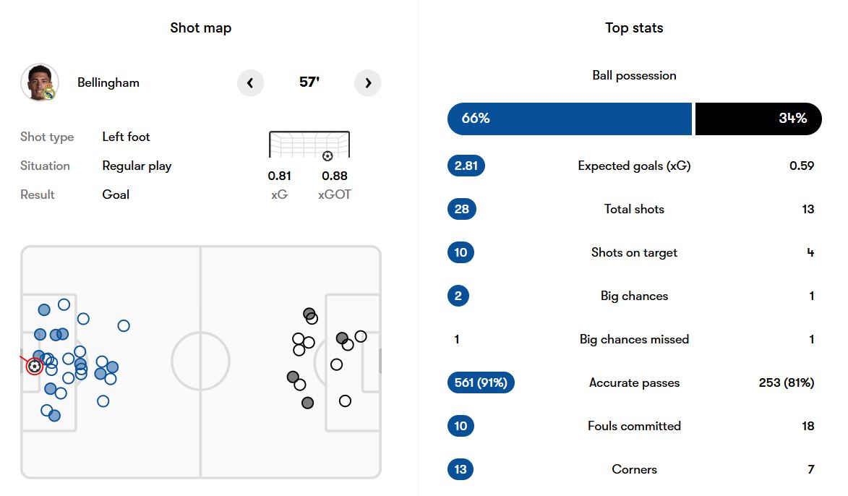Image resolution: width=848 pixels, height=496 pixels.
Task: Select the red-highlighted goal marker on pitch
Action: point(34,367)
